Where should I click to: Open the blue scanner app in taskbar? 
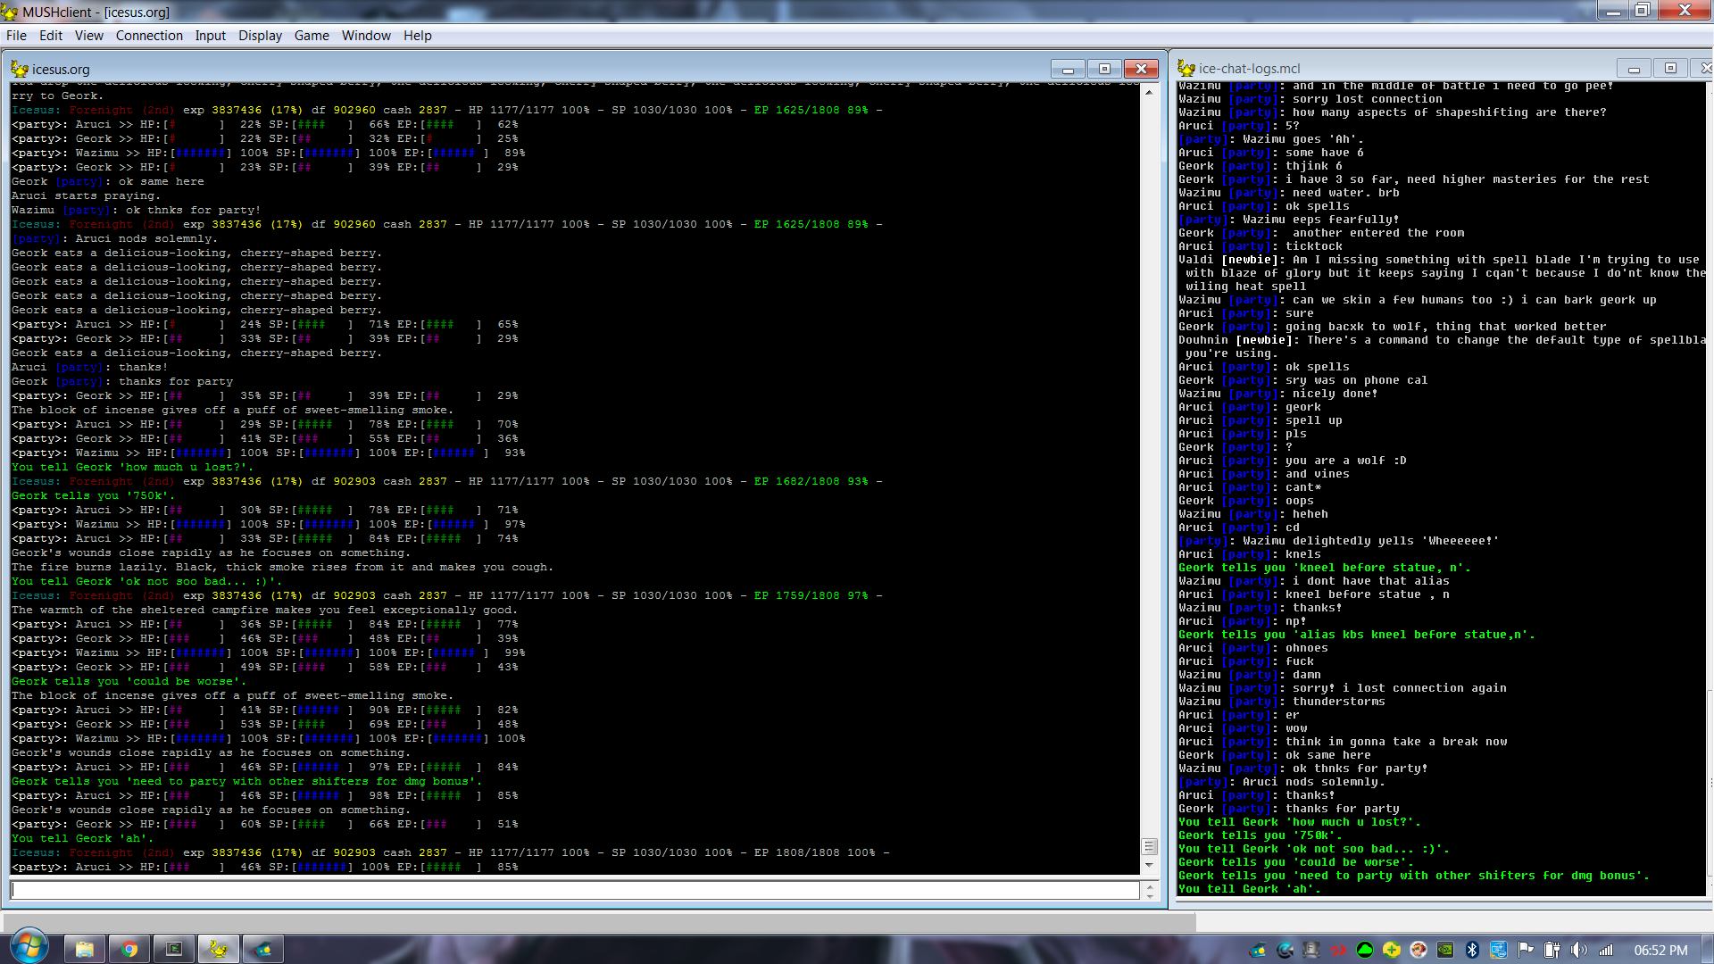[263, 949]
